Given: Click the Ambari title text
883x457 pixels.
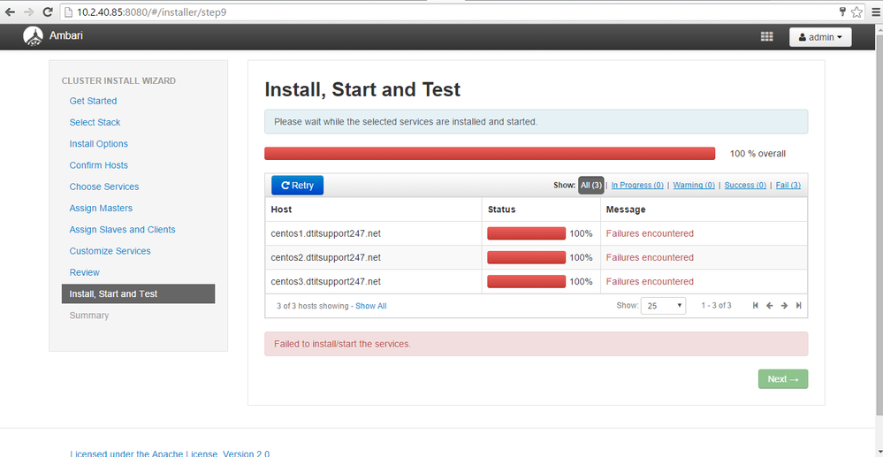Looking at the screenshot, I should [66, 35].
